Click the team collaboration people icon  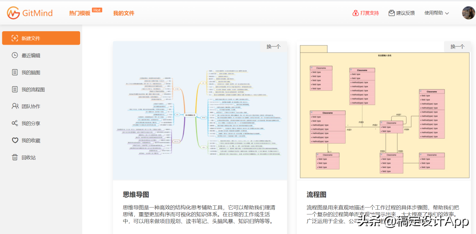pyautogui.click(x=15, y=106)
